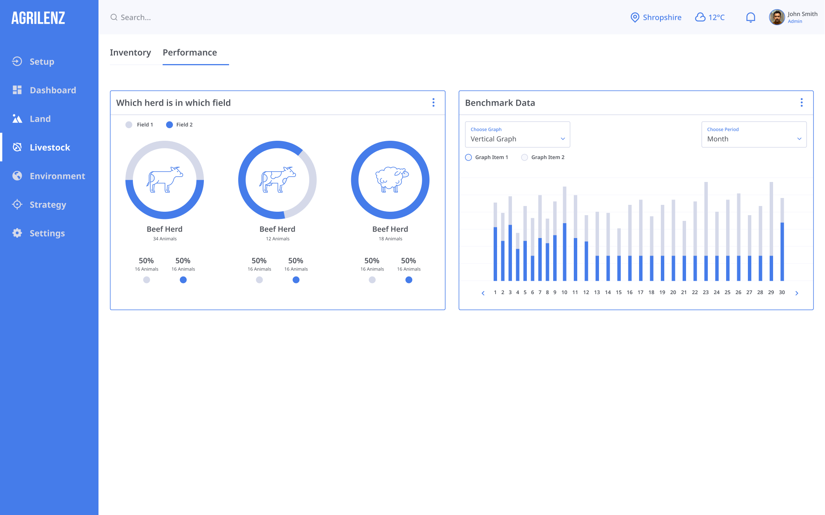Click the cloud weather icon

(700, 18)
